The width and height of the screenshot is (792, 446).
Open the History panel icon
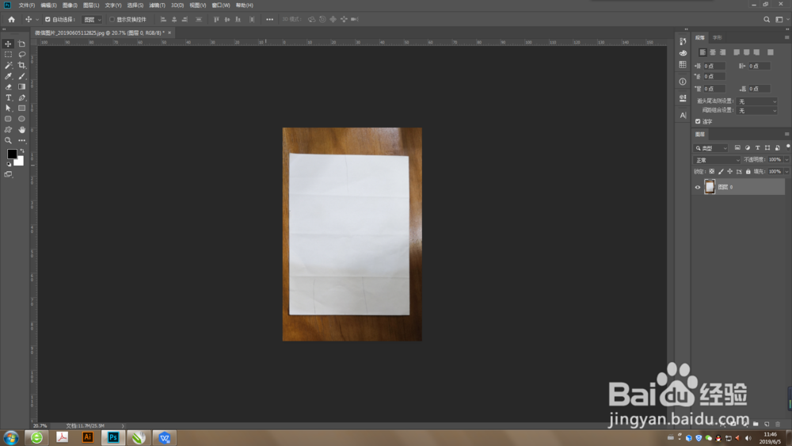tap(683, 41)
